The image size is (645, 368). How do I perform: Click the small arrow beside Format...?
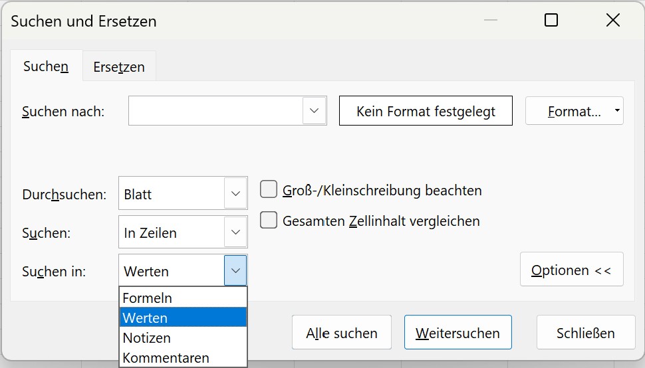618,111
